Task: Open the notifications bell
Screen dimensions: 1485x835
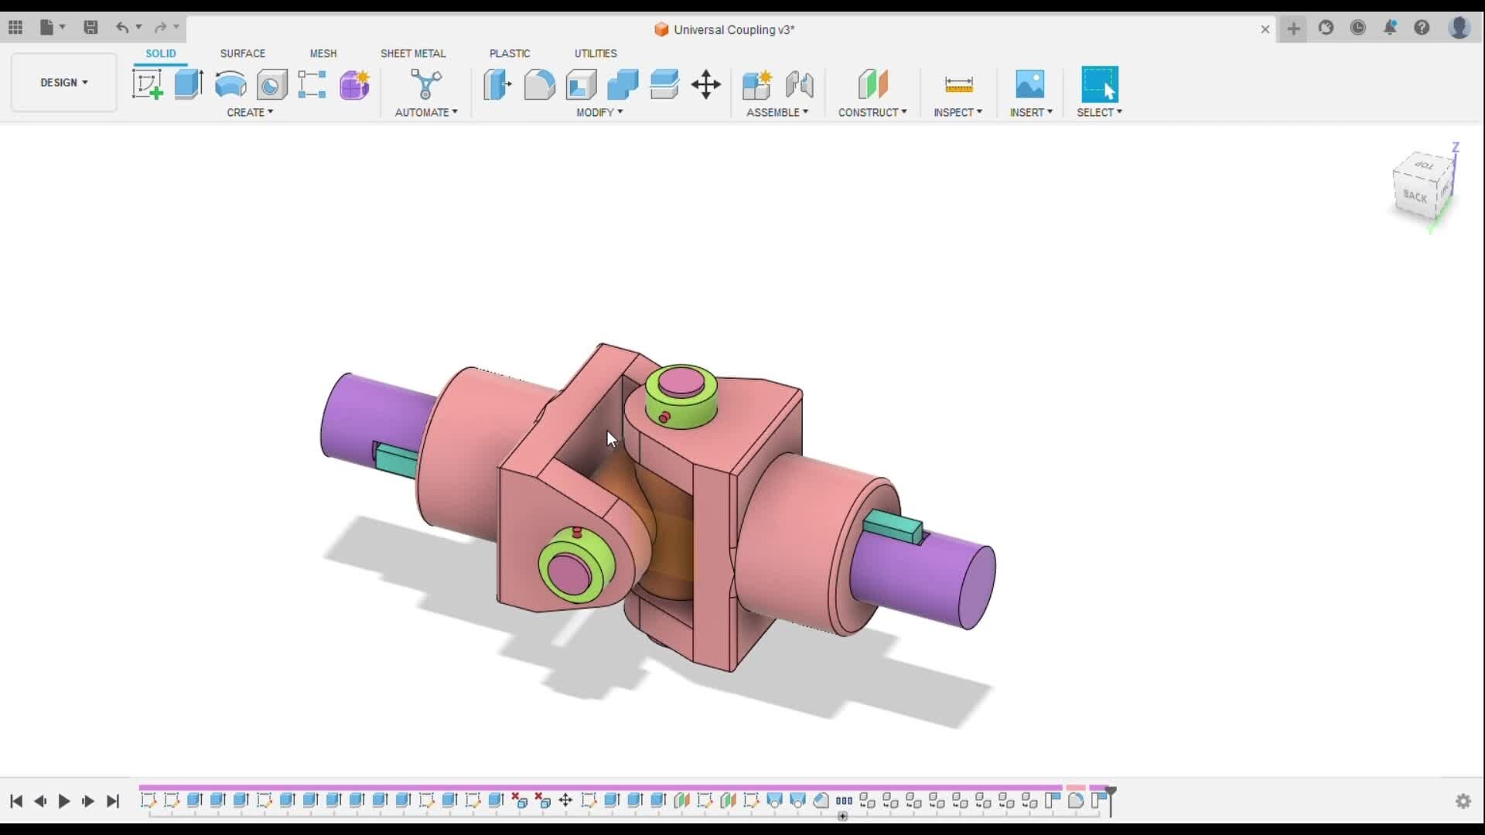Action: click(1390, 28)
